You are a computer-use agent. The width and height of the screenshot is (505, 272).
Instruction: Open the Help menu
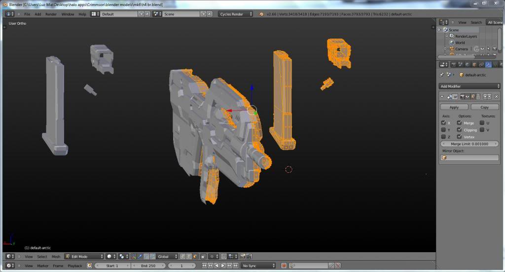coord(82,14)
